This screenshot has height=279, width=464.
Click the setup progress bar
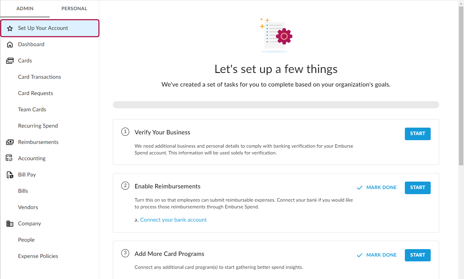276,105
